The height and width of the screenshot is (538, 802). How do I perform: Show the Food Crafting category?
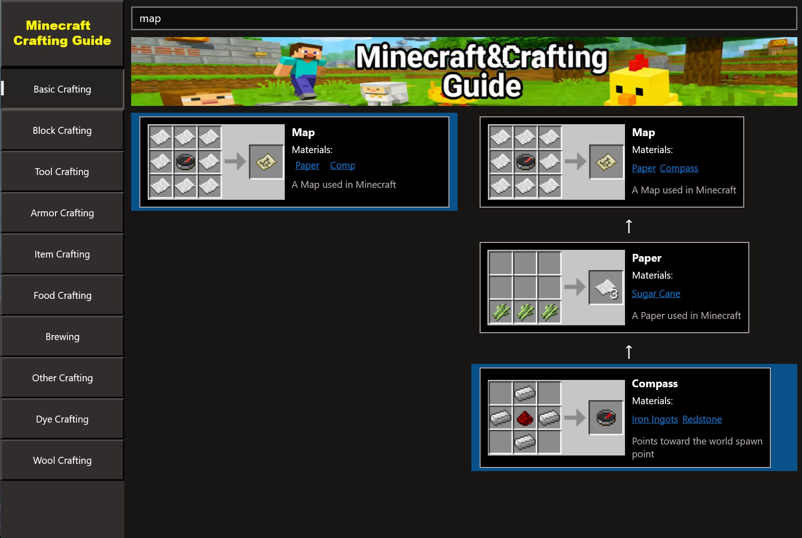pos(62,295)
